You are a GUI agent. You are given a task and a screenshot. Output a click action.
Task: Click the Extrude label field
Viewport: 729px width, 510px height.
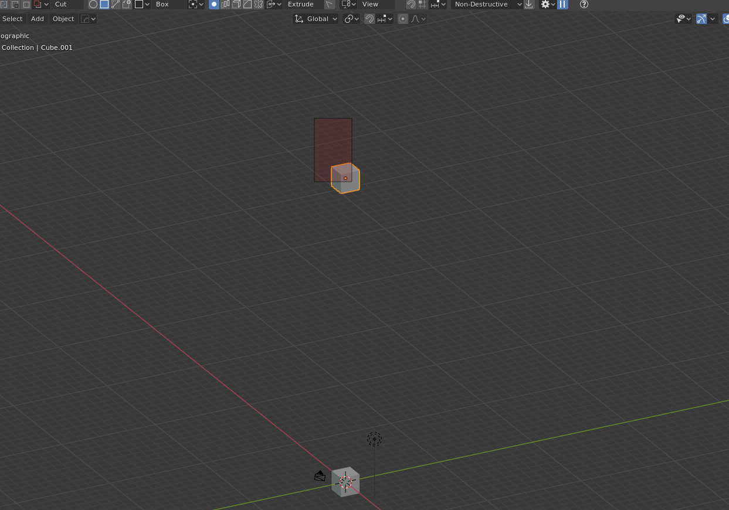click(x=303, y=4)
